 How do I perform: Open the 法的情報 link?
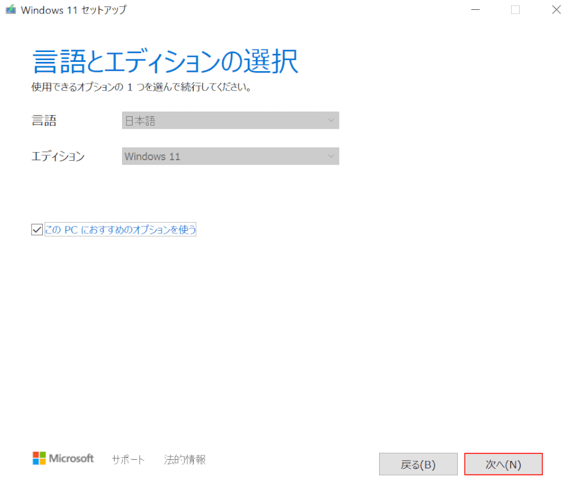185,460
